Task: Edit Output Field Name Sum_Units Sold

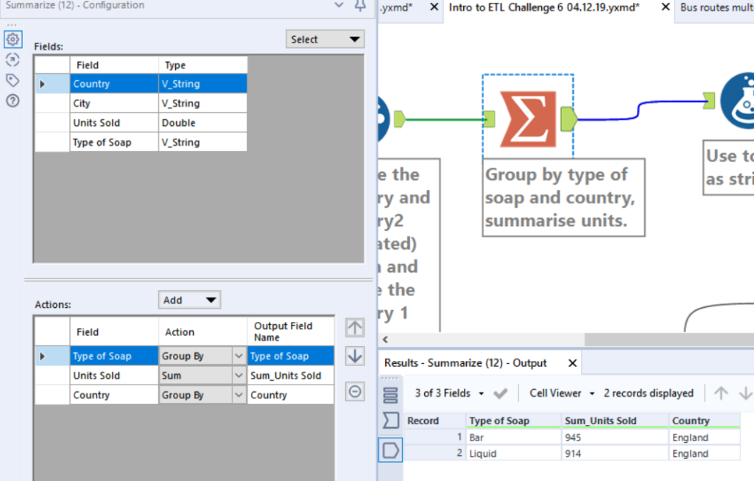Action: [x=290, y=376]
